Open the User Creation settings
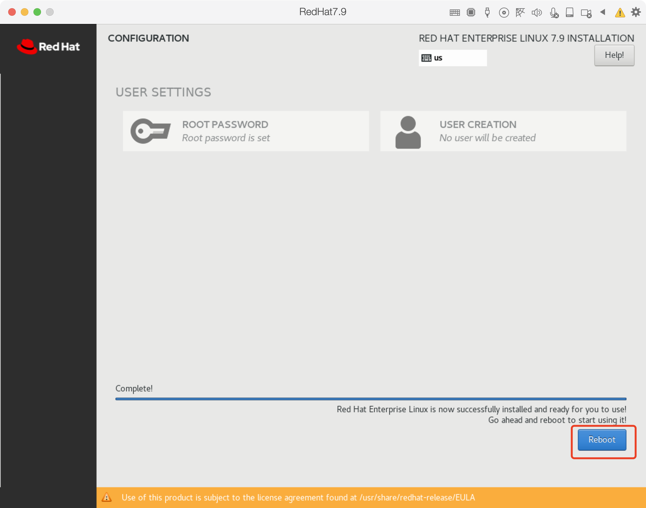This screenshot has height=508, width=646. coord(503,131)
